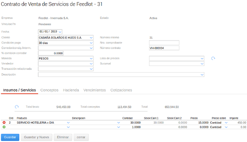The height and width of the screenshot is (142, 247).
Task: Open the Vencimientos tab
Action: [95, 90]
